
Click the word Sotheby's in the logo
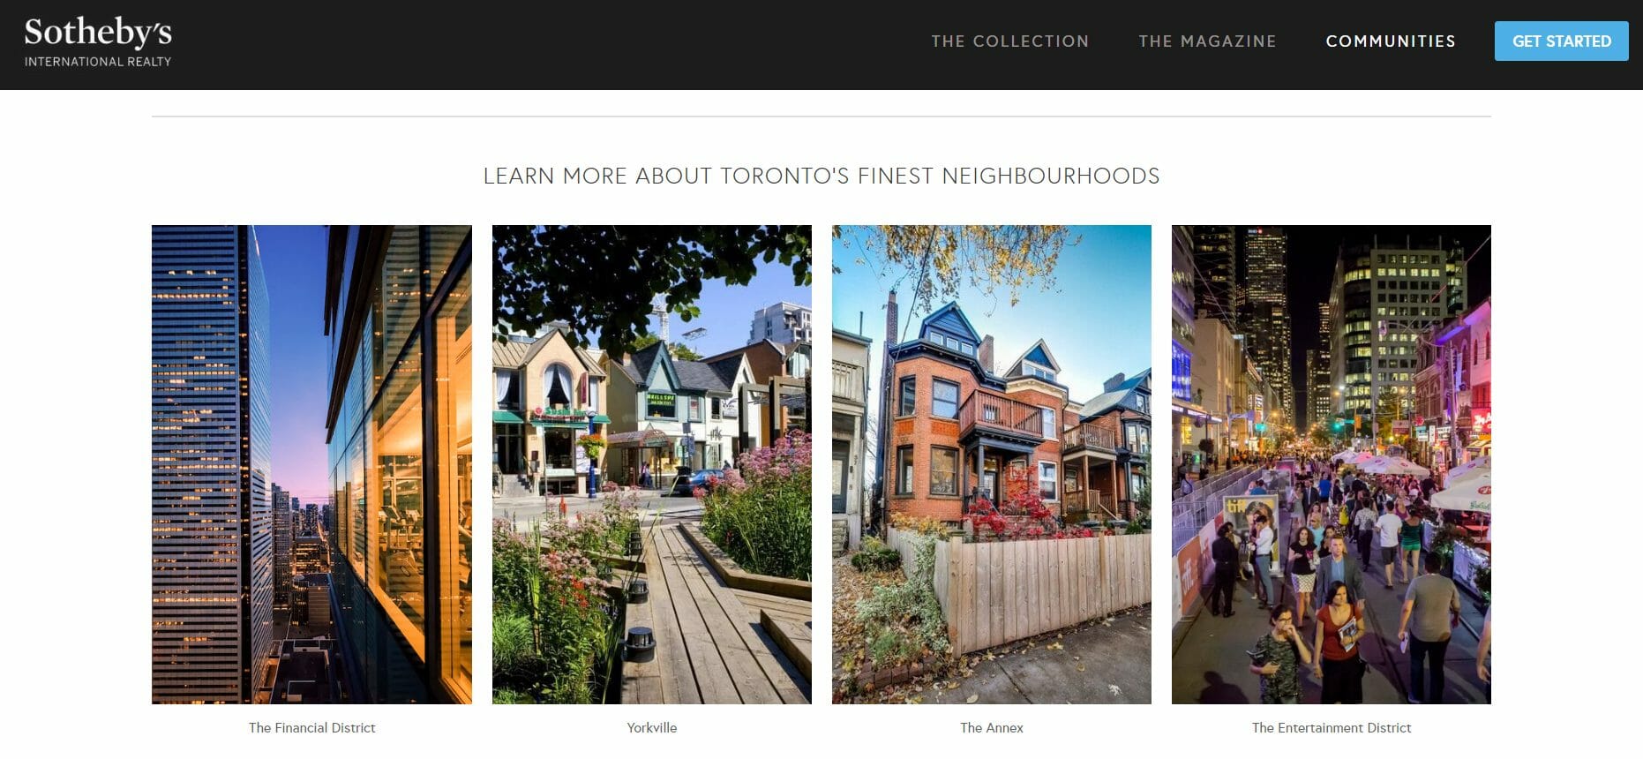(98, 33)
